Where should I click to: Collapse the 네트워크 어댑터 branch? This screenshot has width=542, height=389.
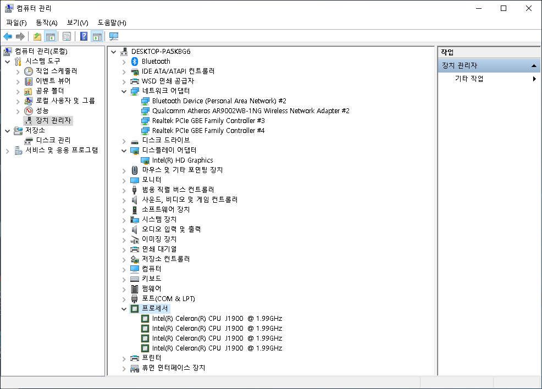click(123, 91)
